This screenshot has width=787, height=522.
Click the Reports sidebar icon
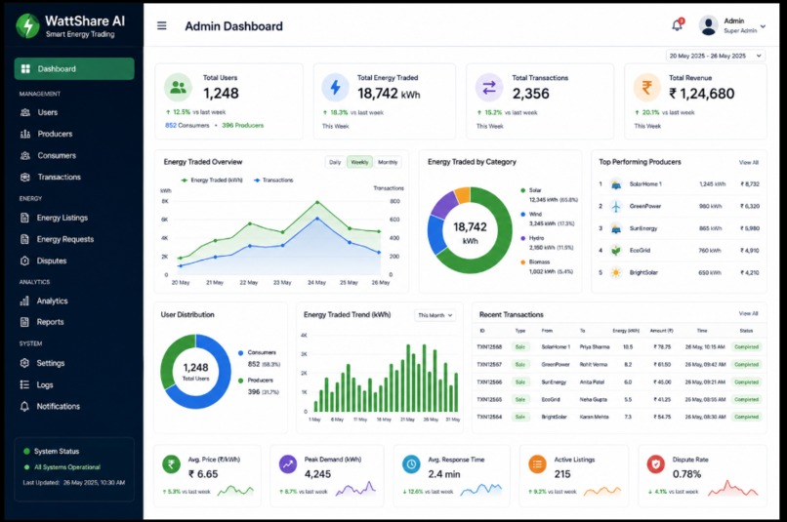(x=24, y=322)
